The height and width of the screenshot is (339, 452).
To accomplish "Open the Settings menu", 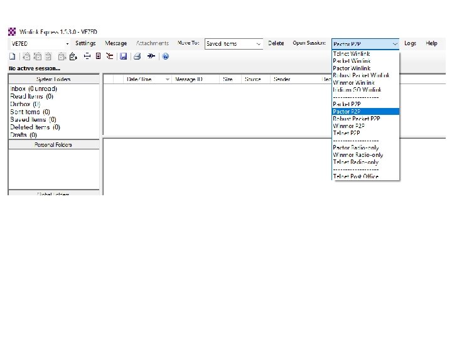I will click(85, 43).
